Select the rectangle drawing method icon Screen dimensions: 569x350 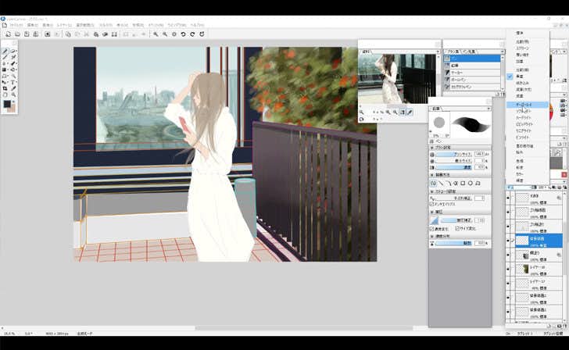click(462, 183)
